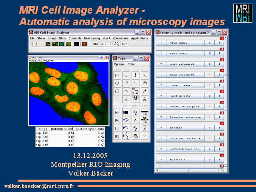The width and height of the screenshot is (256, 192).
Task: Run the 'invert image' operation
Action: pos(185,85)
